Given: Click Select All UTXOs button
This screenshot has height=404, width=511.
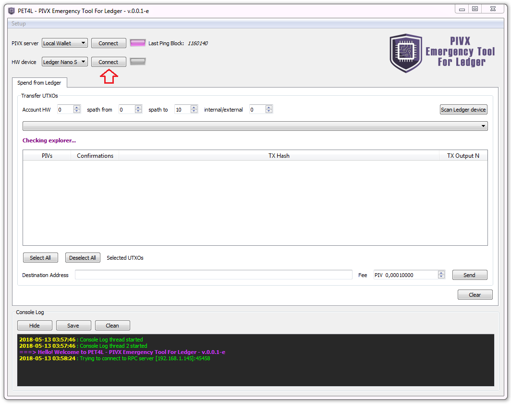Looking at the screenshot, I should pyautogui.click(x=40, y=258).
